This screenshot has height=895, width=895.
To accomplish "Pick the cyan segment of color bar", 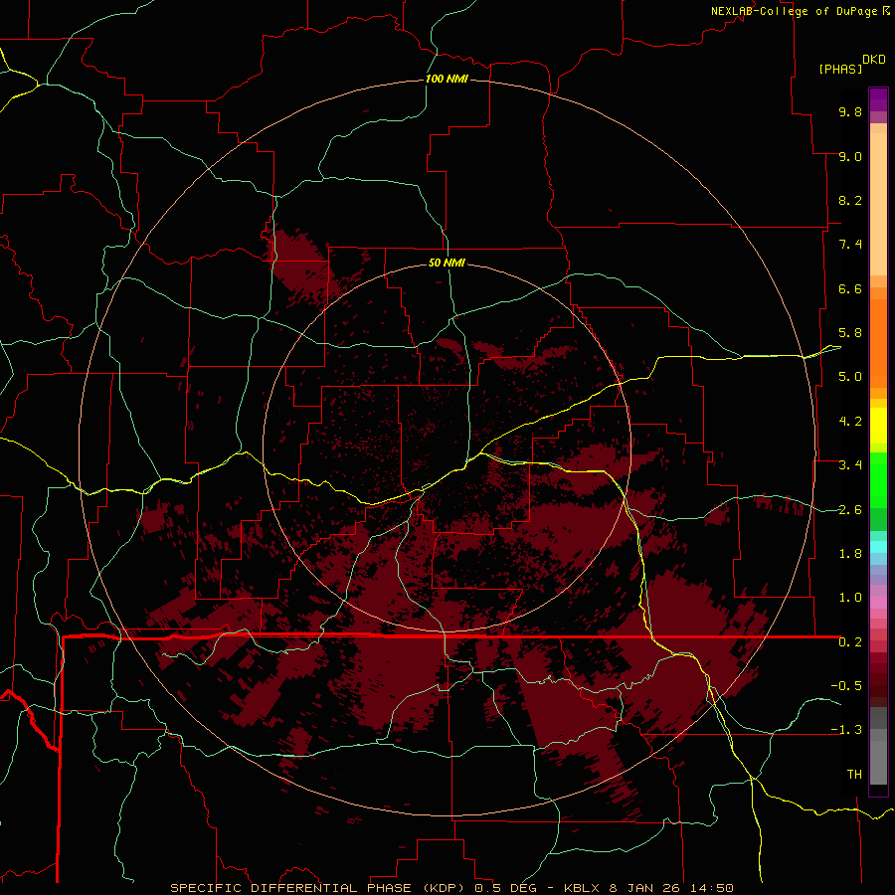I will coord(878,547).
